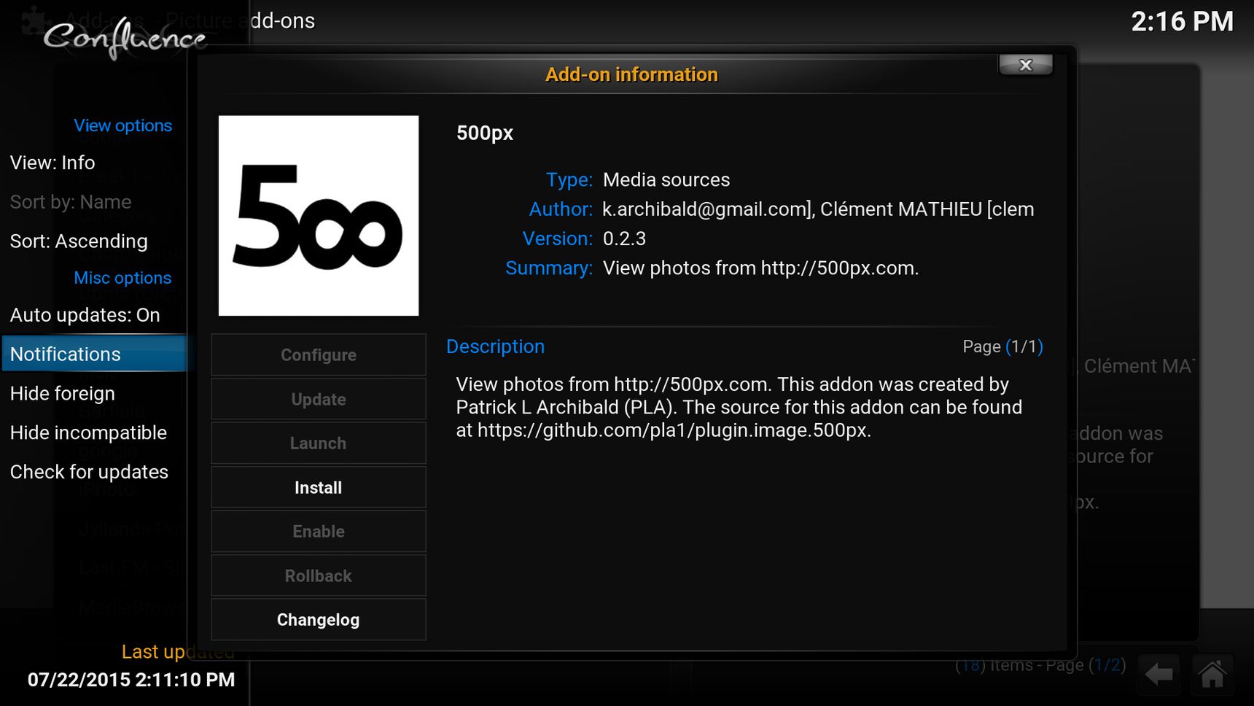The height and width of the screenshot is (706, 1254).
Task: Click the version number 0.2.3
Action: [x=624, y=238]
